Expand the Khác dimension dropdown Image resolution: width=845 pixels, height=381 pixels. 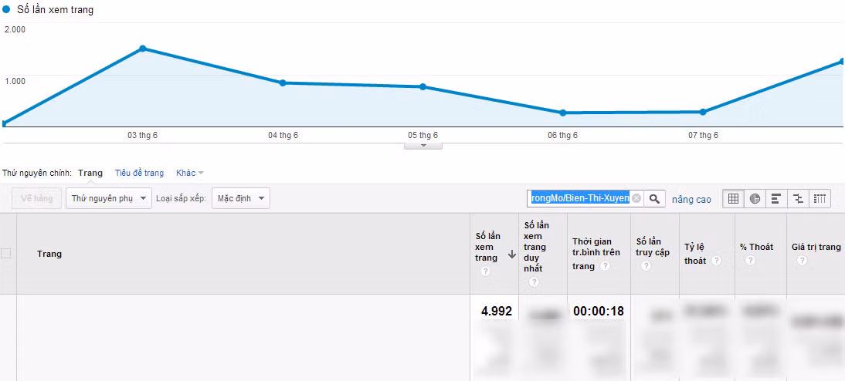(190, 174)
